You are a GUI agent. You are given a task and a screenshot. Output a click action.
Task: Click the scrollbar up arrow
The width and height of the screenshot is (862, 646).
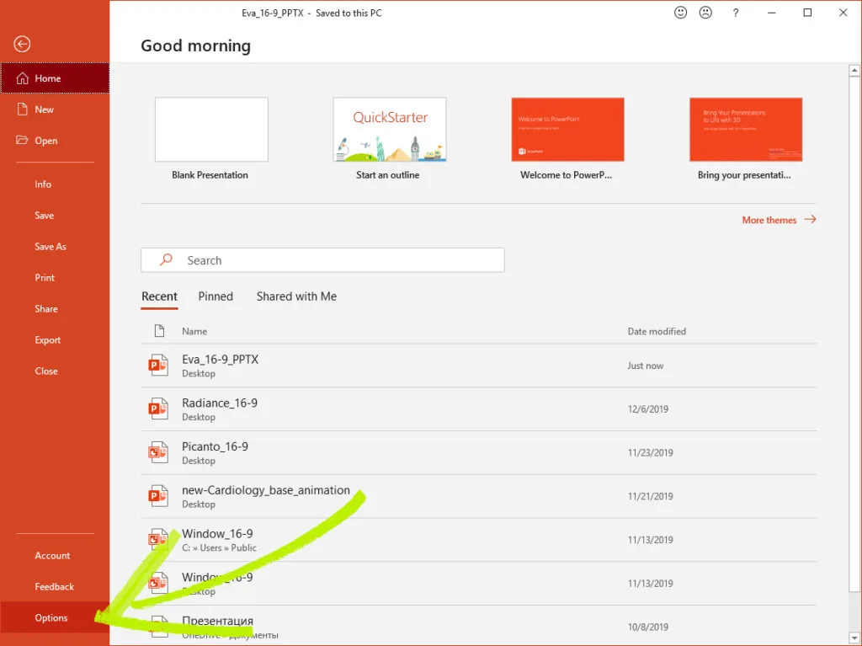tap(854, 71)
